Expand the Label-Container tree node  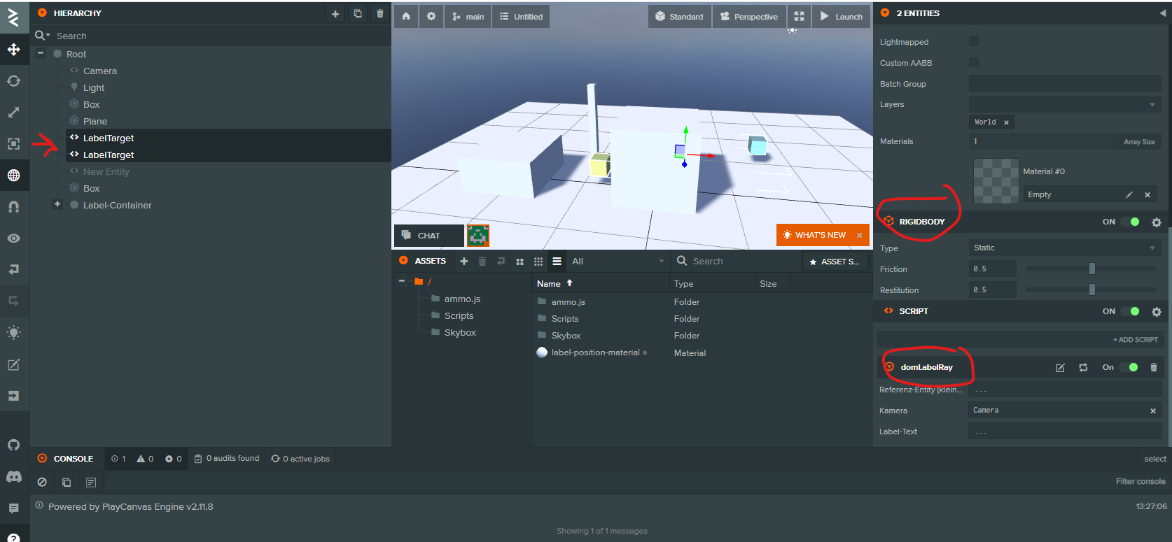click(x=57, y=204)
